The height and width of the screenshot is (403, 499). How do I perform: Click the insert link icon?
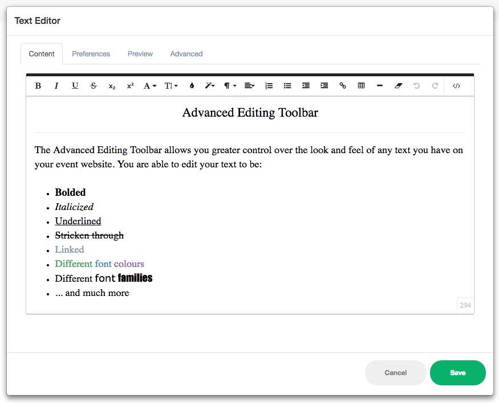pos(343,85)
